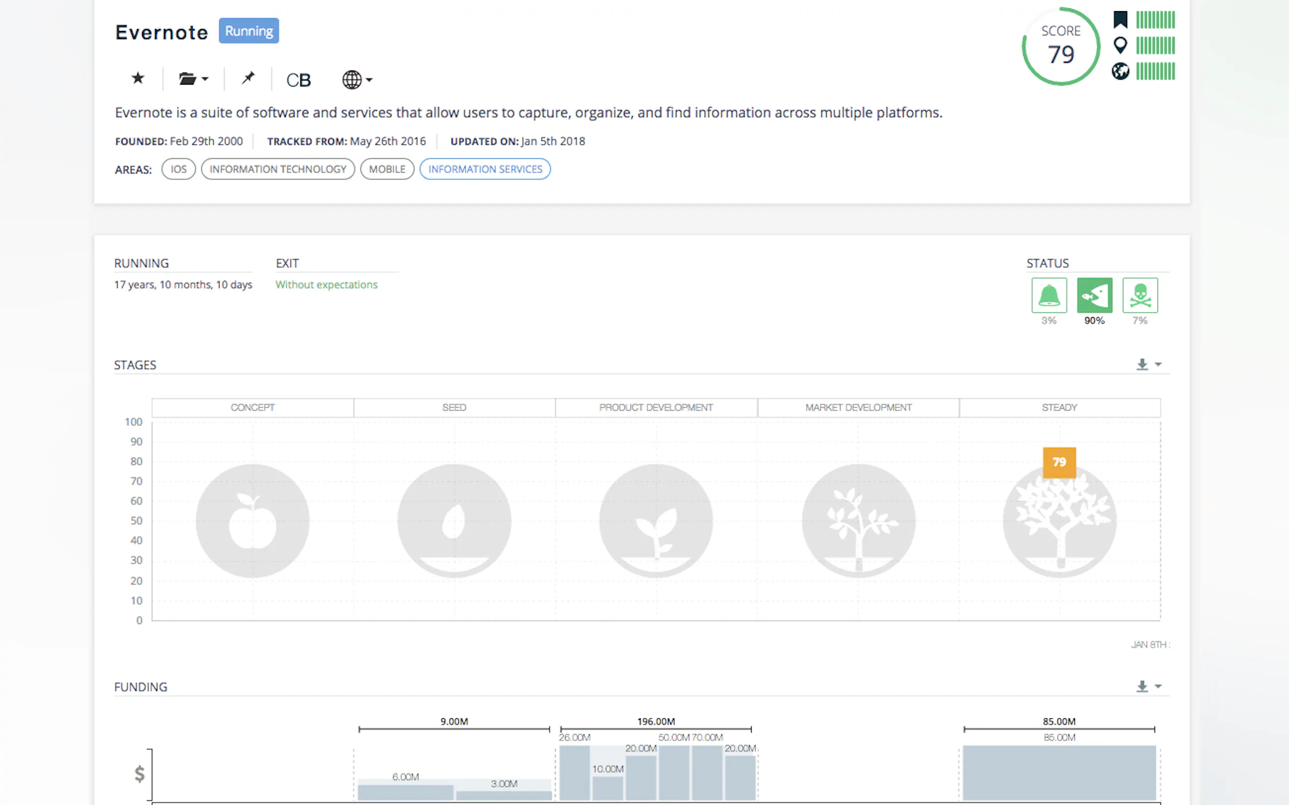
Task: Select the Steady stage header
Action: (x=1059, y=407)
